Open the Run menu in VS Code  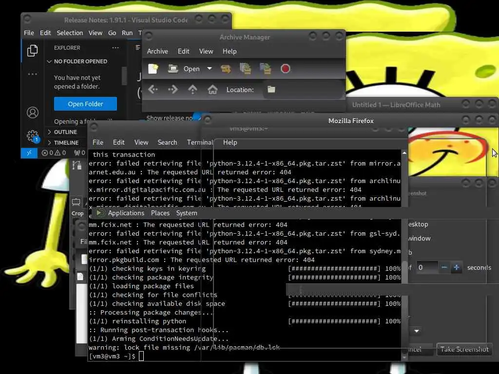click(127, 33)
